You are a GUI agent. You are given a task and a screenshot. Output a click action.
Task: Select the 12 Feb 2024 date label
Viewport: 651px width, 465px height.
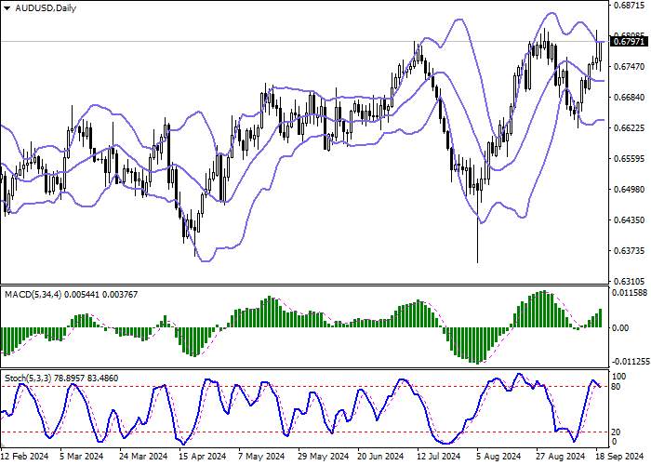pos(25,457)
